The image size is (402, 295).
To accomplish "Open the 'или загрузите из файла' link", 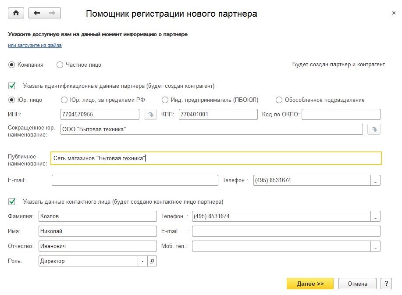I will [x=35, y=46].
